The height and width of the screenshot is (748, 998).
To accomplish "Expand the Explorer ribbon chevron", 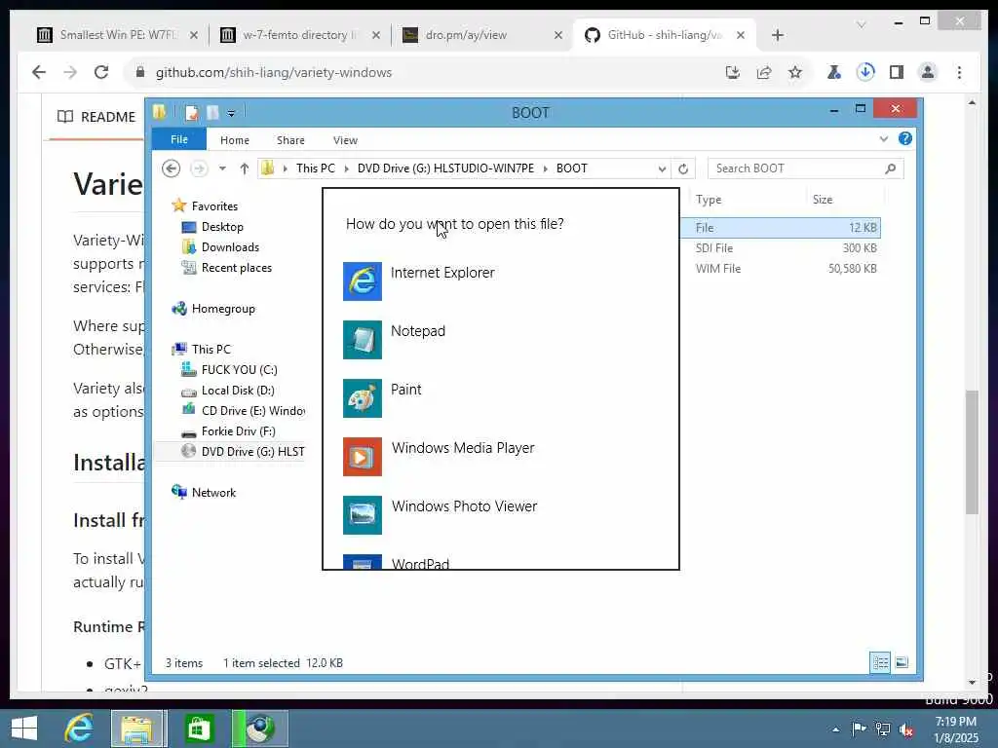I will [x=883, y=139].
